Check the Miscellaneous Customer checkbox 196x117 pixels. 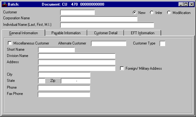10,43
